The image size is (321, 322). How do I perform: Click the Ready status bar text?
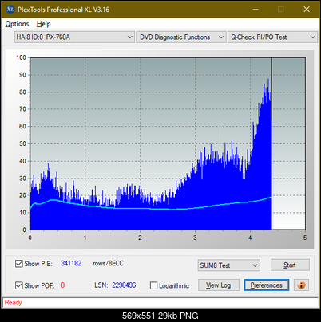click(14, 302)
